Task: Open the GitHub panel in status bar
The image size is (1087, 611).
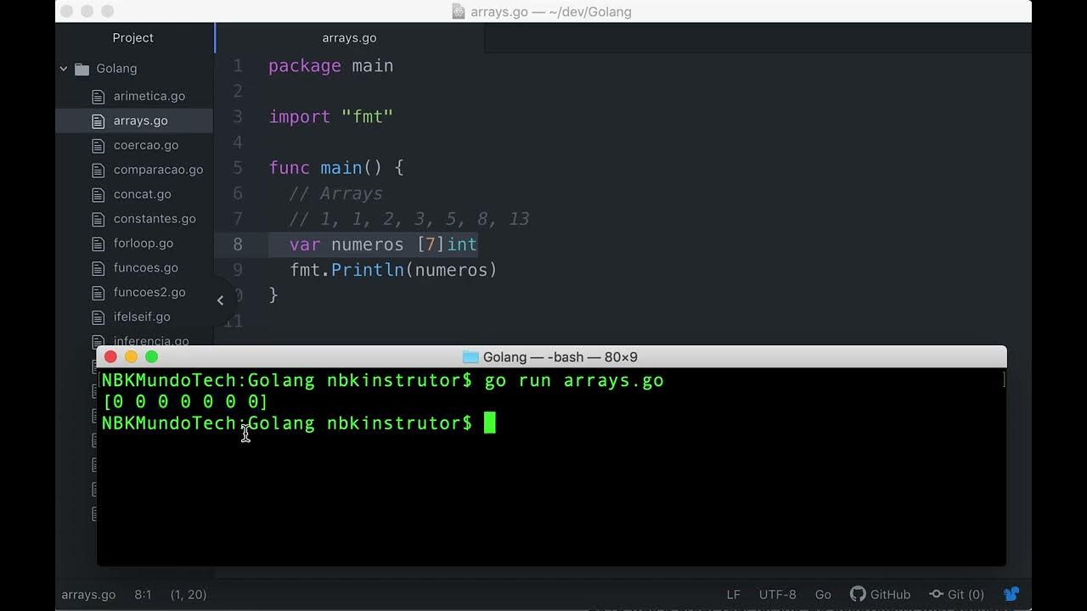Action: click(880, 595)
